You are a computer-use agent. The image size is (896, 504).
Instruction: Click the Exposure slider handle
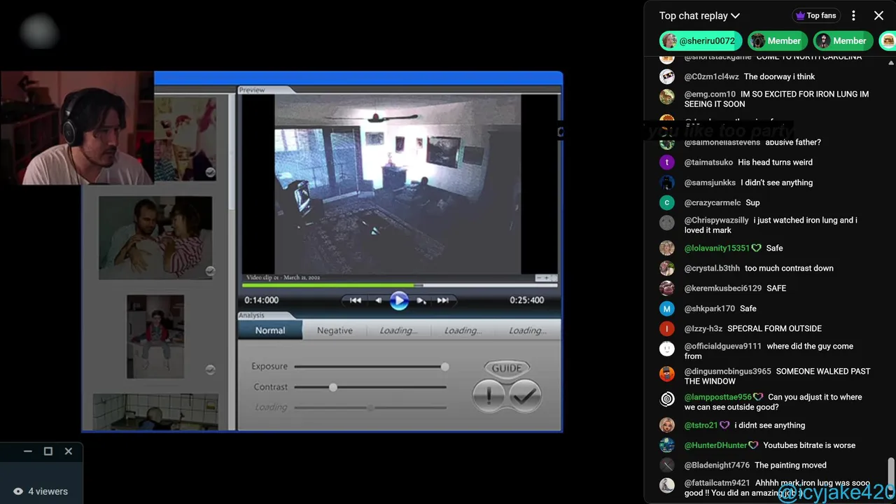tap(444, 367)
